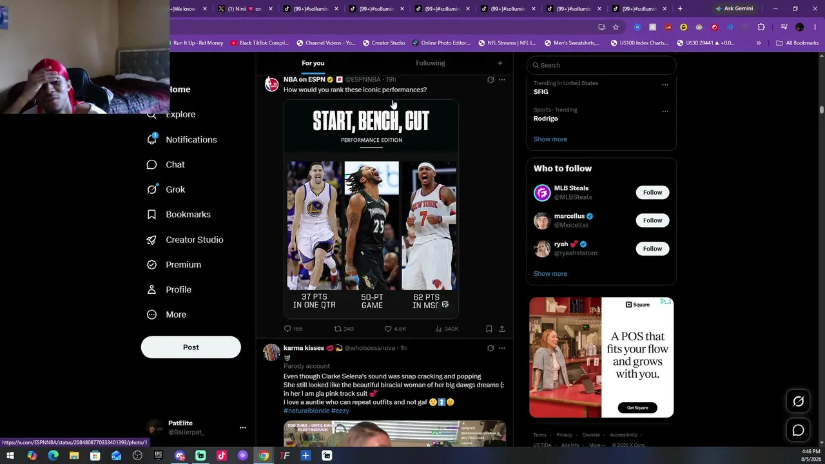825x464 pixels.
Task: Open TikTok from the taskbar
Action: 222,456
